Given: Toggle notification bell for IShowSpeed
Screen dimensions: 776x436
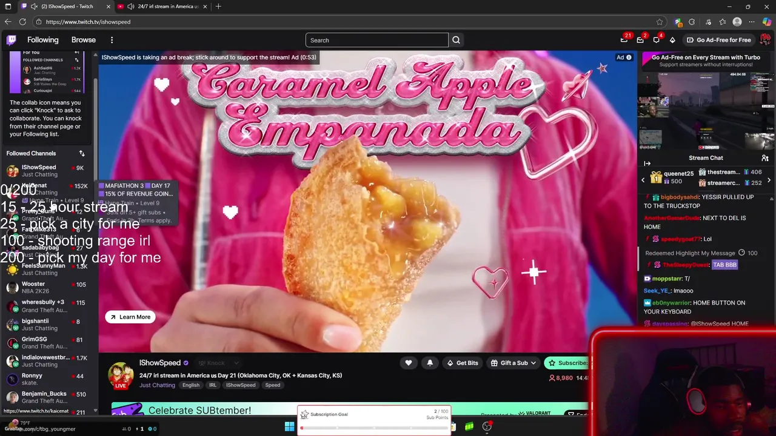Looking at the screenshot, I should tap(430, 363).
